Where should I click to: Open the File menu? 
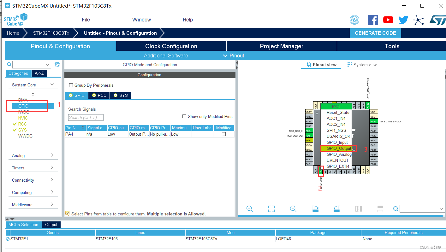tap(86, 20)
